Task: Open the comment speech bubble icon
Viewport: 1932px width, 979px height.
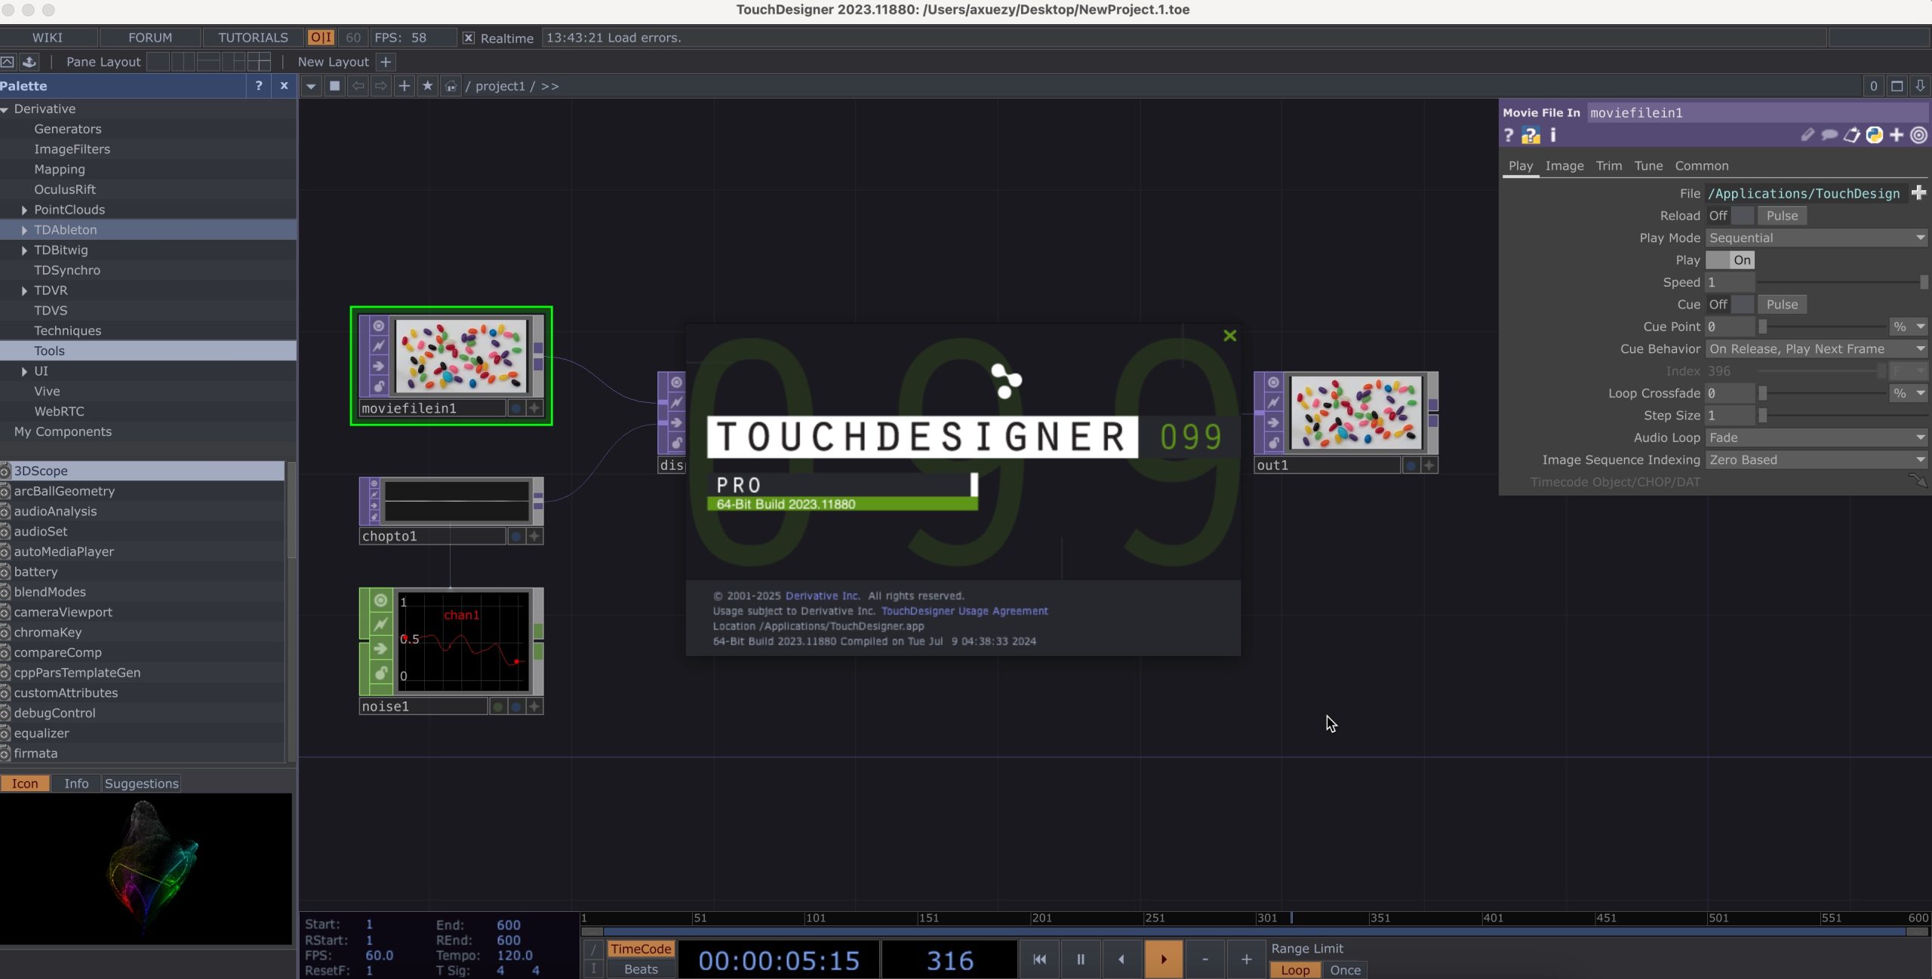Action: (x=1829, y=135)
